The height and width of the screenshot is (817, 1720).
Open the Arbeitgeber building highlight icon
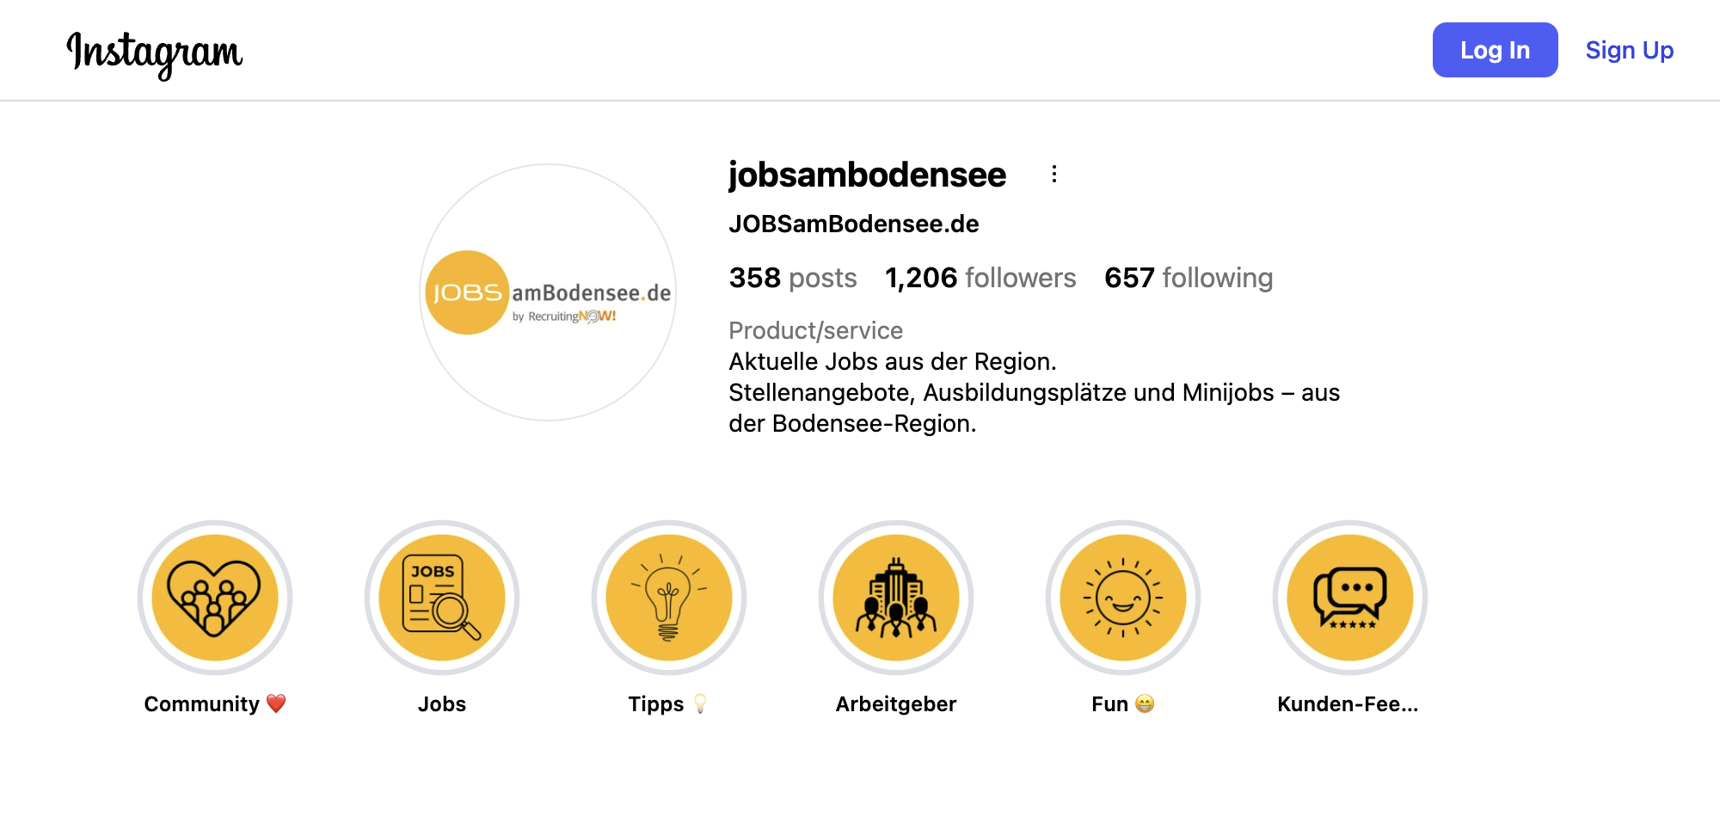pos(896,598)
